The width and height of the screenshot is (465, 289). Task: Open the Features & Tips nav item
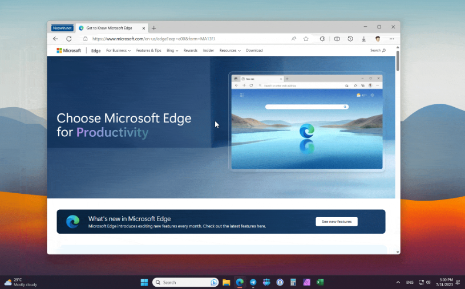(x=148, y=50)
